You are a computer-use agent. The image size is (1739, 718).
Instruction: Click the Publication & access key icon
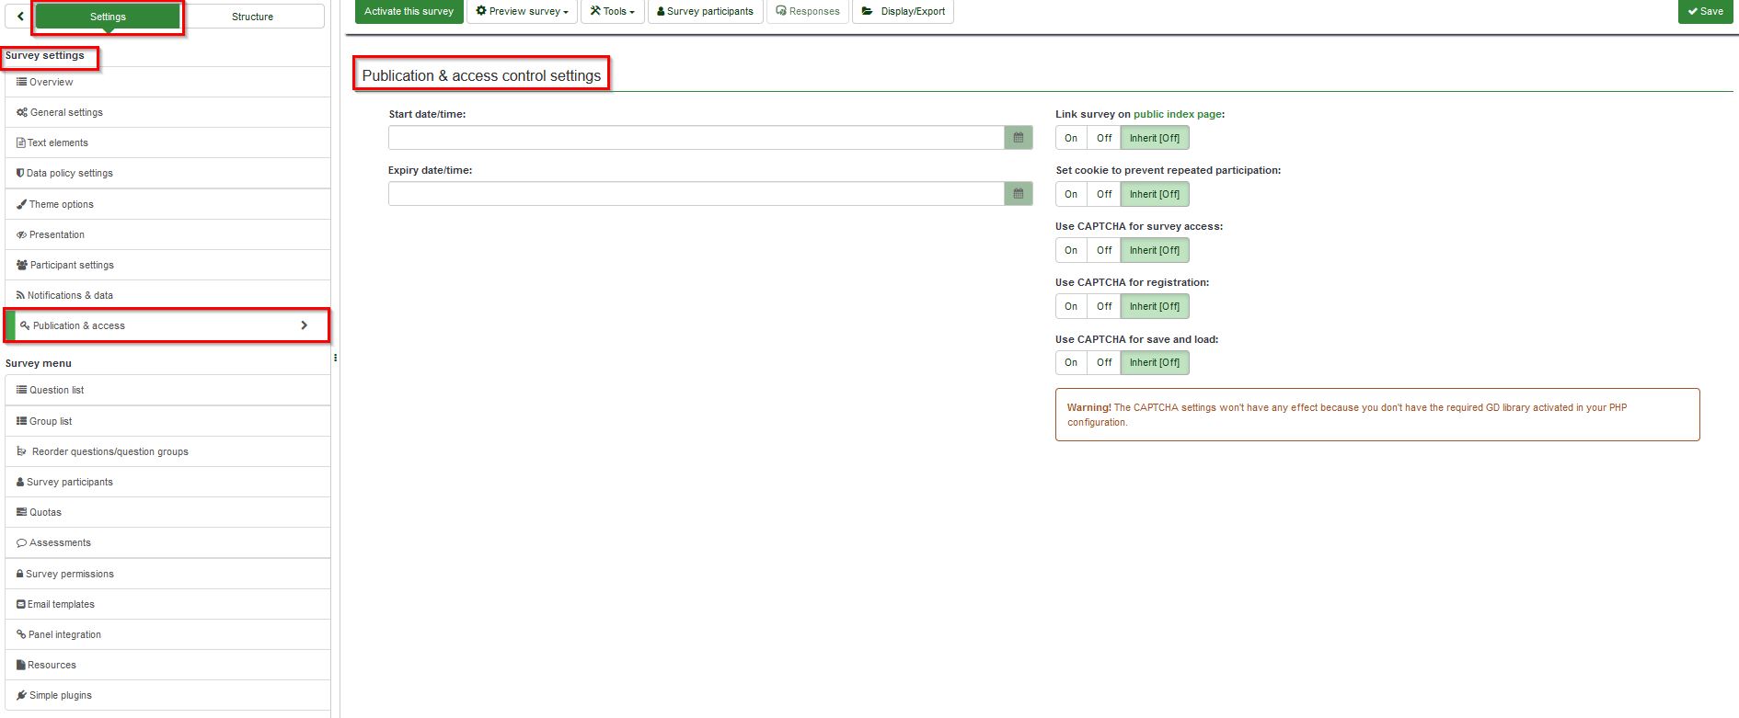tap(25, 325)
